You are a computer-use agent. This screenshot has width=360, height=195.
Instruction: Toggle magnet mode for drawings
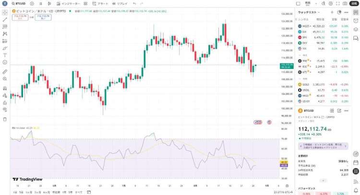[x=5, y=88]
